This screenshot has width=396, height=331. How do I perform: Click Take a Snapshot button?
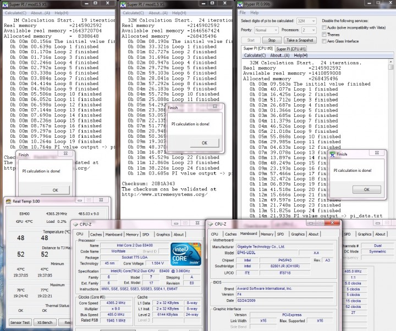pos(300,40)
